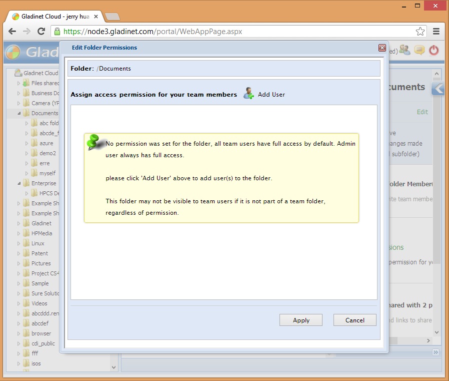Open the yellow chat messages icon
Image resolution: width=449 pixels, height=381 pixels.
click(x=419, y=50)
